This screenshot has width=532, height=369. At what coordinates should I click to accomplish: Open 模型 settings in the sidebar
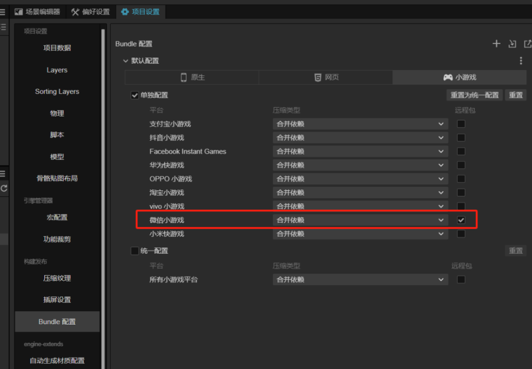[57, 156]
